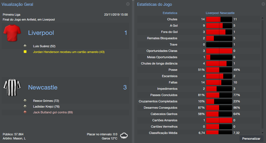Image resolution: width=266 pixels, height=143 pixels.
Task: Click the red Liverpool shirt icon
Action: [x=12, y=33]
